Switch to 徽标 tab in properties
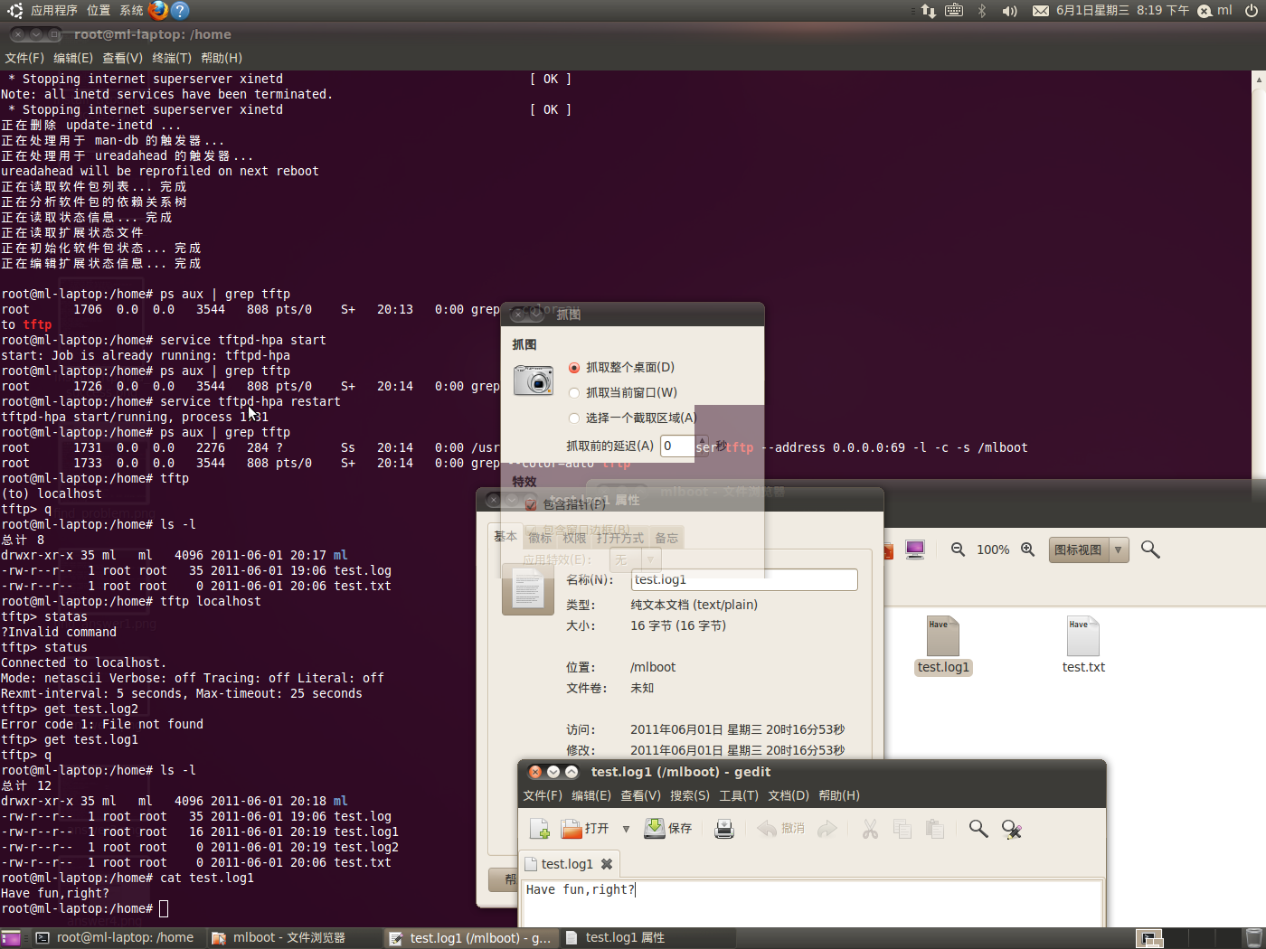Screen dimensions: 1266x949 coord(540,538)
